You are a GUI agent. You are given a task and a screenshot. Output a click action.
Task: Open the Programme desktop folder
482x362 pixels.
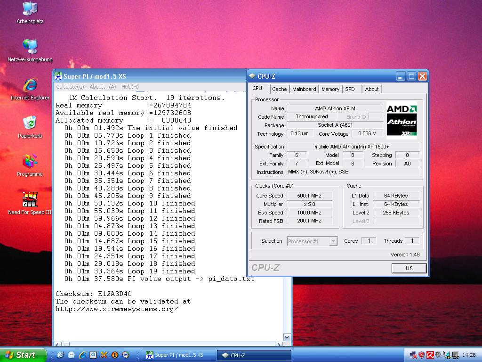coord(30,161)
